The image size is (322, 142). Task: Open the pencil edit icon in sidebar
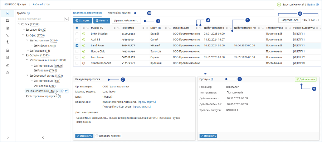tap(8, 65)
